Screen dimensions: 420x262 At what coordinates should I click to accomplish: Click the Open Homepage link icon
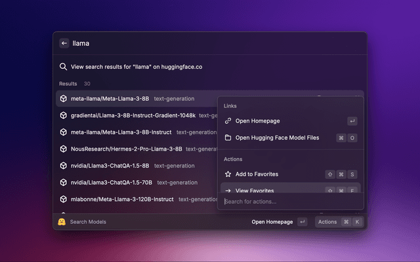pyautogui.click(x=228, y=121)
